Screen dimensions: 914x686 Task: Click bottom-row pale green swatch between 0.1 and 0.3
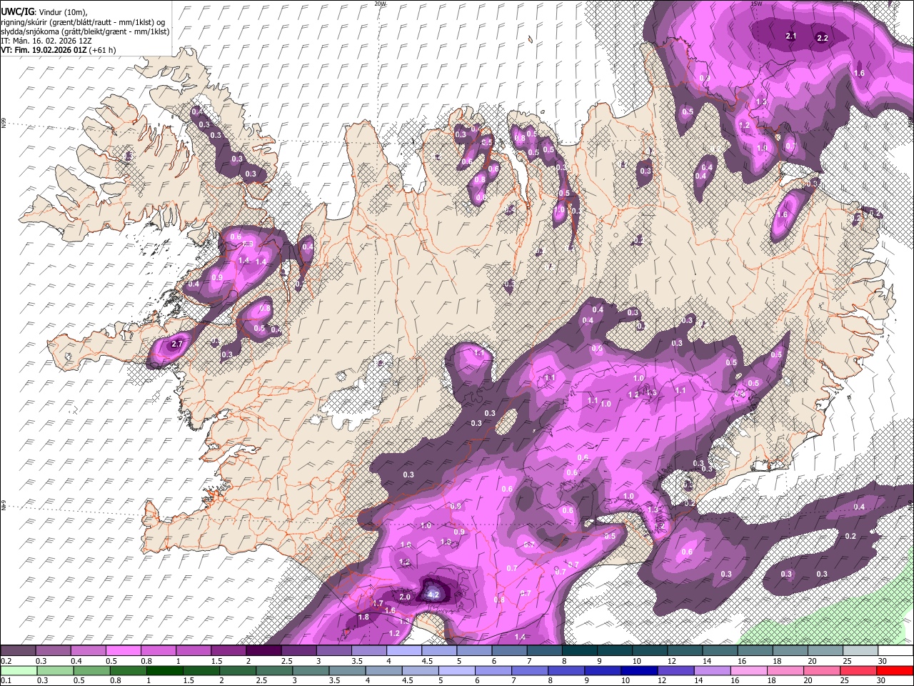point(18,670)
